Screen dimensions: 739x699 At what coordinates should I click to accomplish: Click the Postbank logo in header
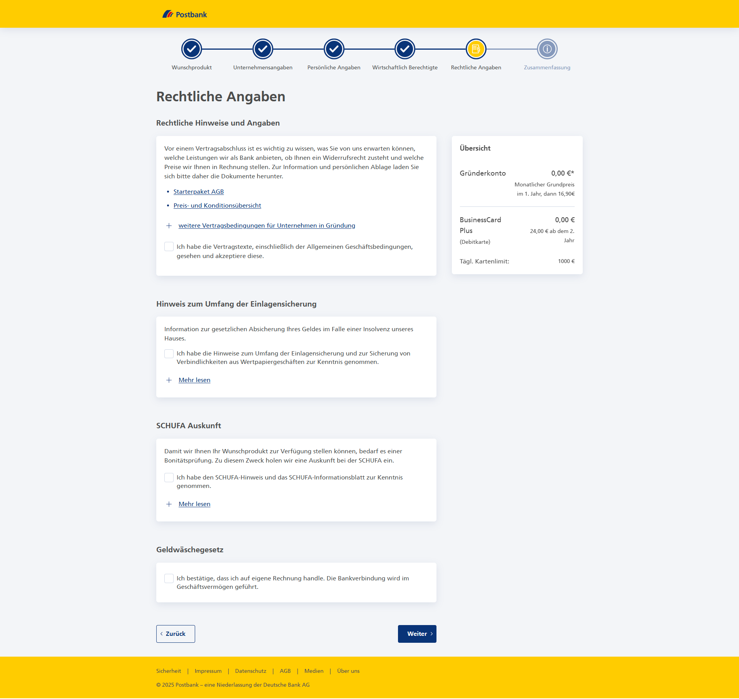coord(184,14)
